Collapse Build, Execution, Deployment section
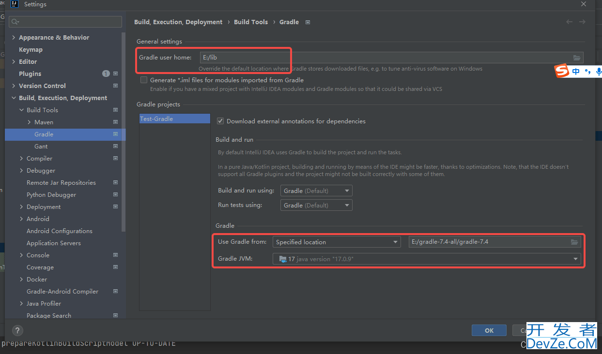 pyautogui.click(x=14, y=98)
